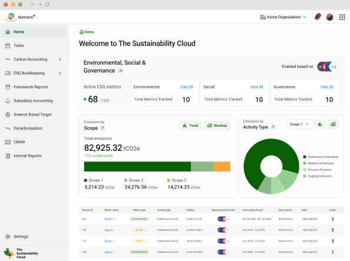Open the notifications bell
350x261 pixels.
(317, 17)
